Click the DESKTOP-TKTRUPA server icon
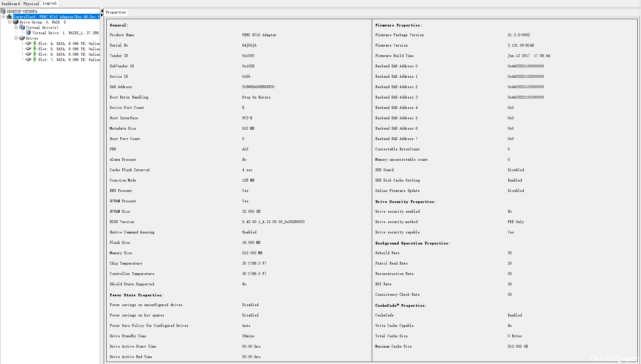641x364 pixels. [3, 11]
